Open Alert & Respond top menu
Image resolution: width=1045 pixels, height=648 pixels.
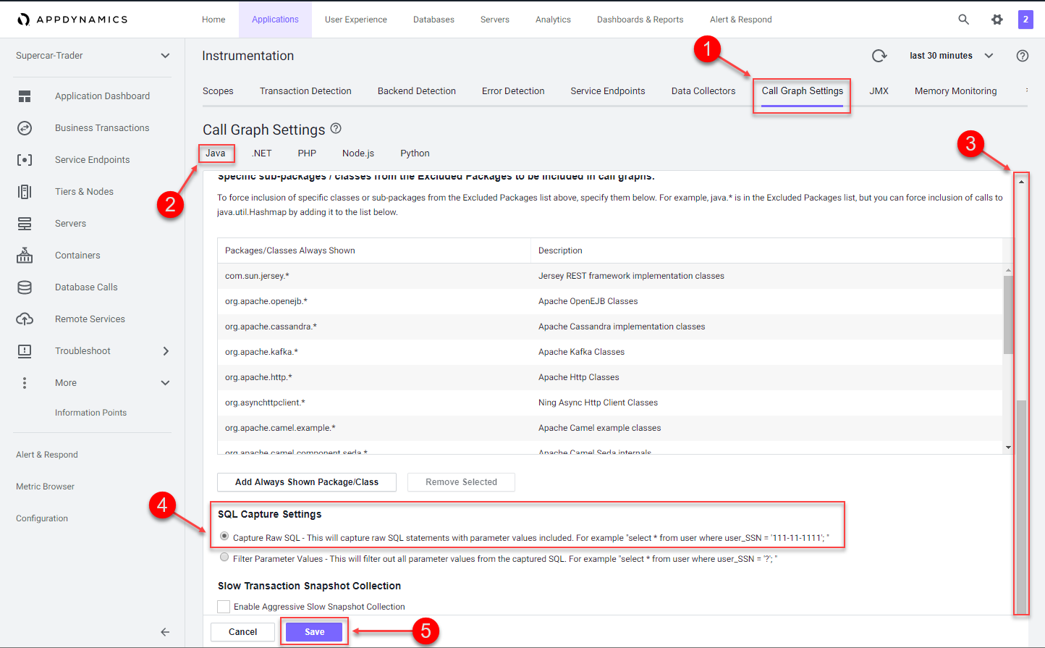pos(740,20)
